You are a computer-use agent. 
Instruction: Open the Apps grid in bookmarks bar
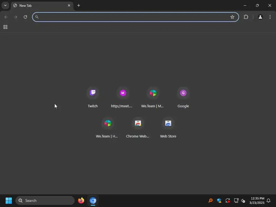coord(5,27)
